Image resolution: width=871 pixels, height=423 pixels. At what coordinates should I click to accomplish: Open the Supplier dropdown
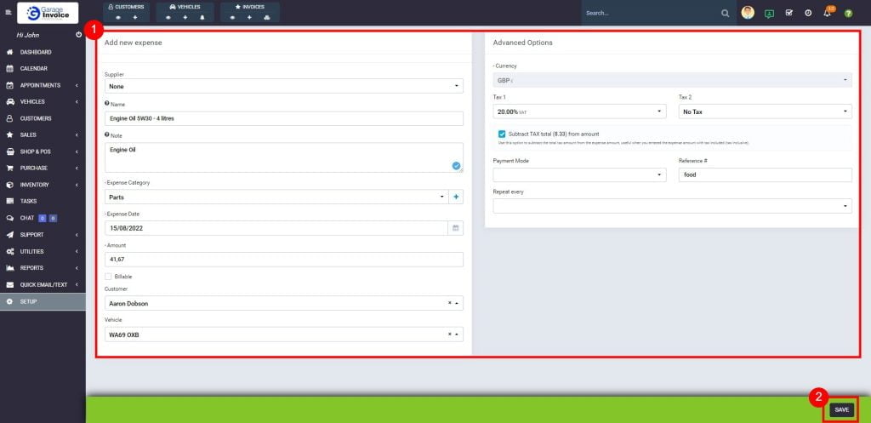[x=283, y=86]
